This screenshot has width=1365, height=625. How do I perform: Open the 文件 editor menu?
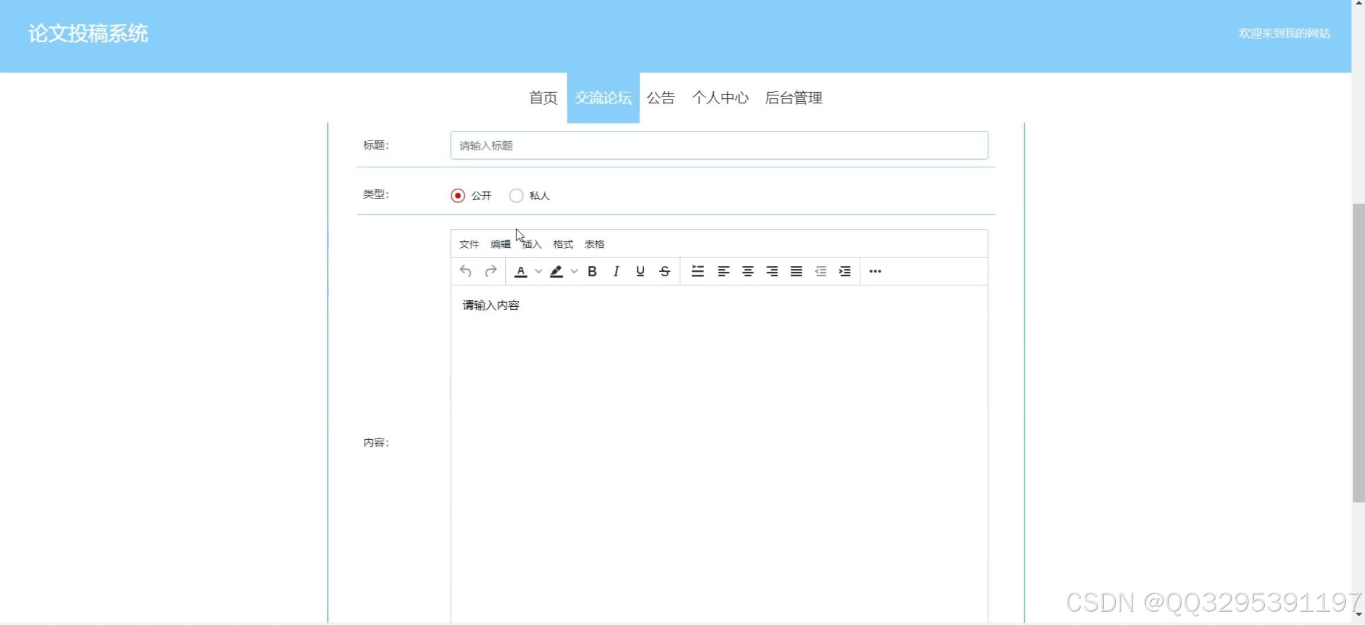tap(469, 244)
